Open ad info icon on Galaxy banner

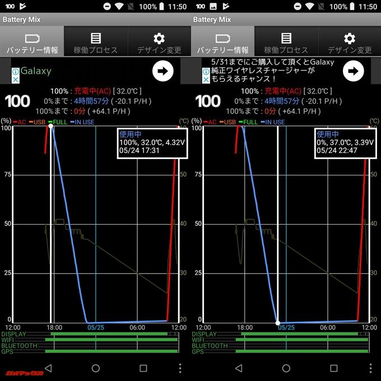(x=16, y=72)
